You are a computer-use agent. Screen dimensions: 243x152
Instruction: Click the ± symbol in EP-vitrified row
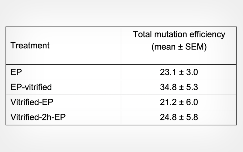pyautogui.click(x=180, y=87)
